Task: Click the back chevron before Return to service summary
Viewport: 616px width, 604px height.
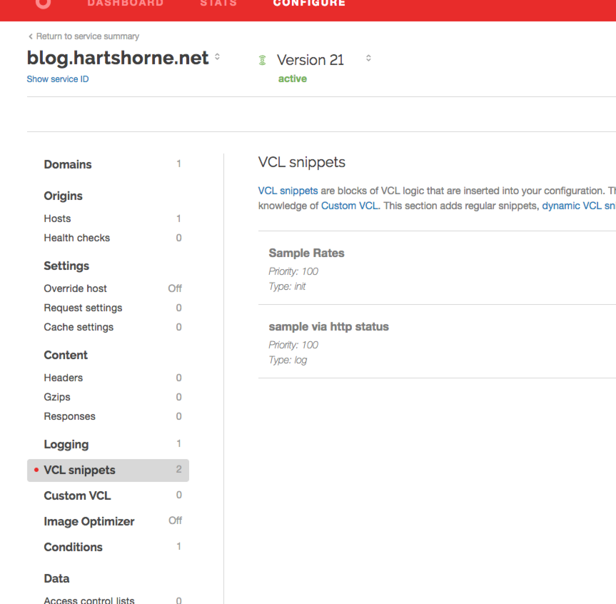Action: point(30,36)
